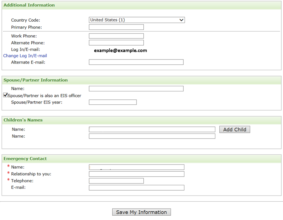Click the Alternate Phone input field
Viewport: 283px width, 220px height.
[x=116, y=43]
